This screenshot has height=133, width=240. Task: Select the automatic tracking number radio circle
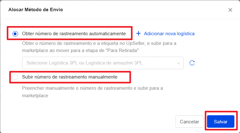pyautogui.click(x=15, y=34)
